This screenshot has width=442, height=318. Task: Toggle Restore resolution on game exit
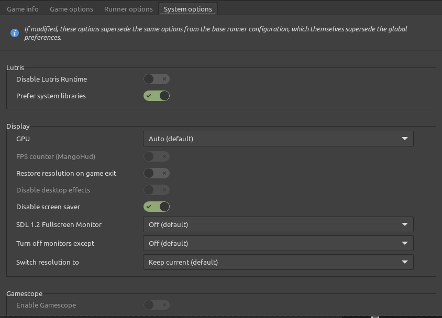click(157, 173)
